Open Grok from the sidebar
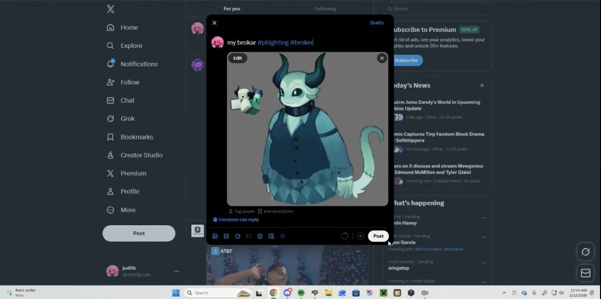 tap(121, 119)
